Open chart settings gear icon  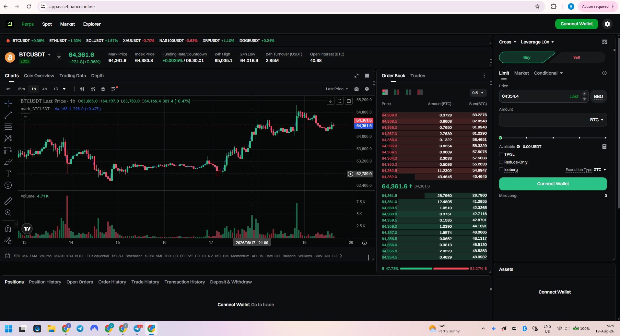(367, 89)
